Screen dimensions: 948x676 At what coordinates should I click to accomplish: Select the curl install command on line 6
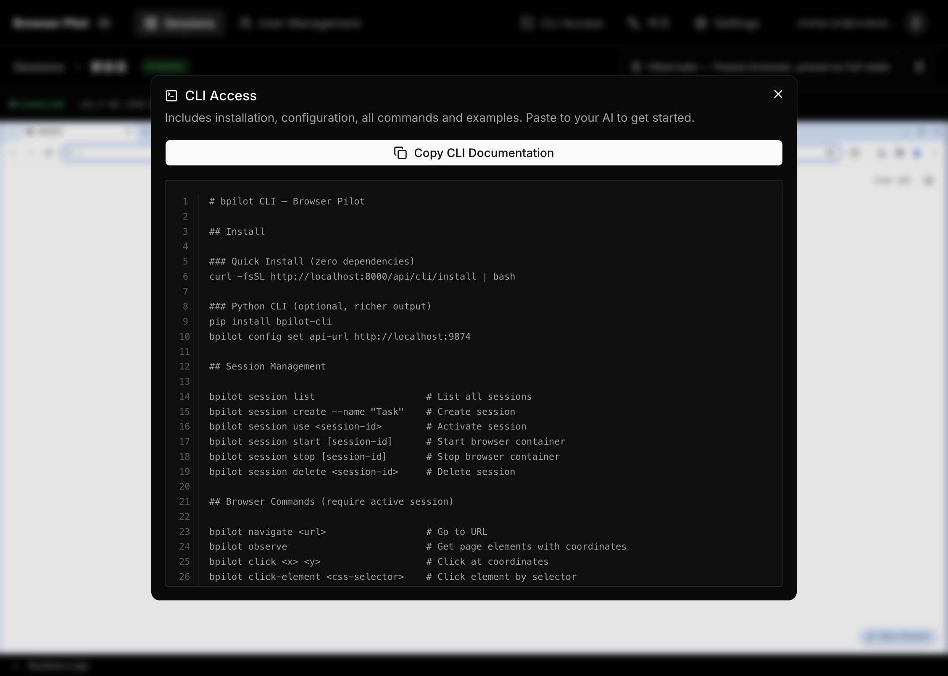[362, 276]
